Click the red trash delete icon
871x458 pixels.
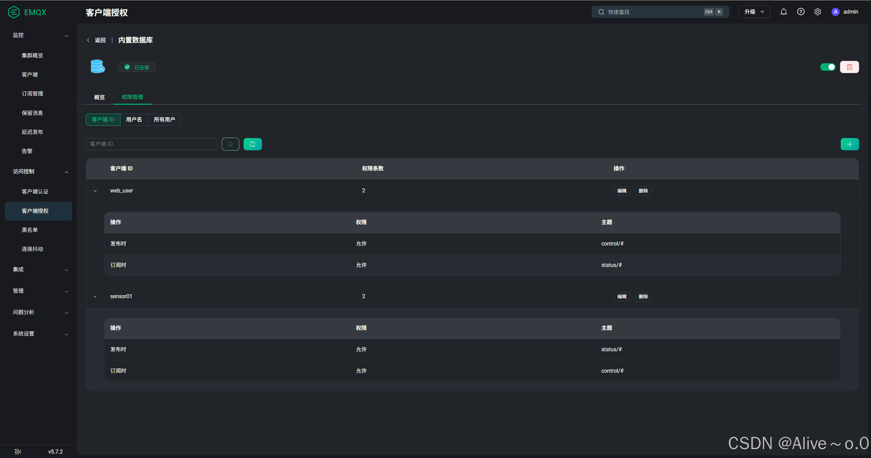[x=849, y=67]
